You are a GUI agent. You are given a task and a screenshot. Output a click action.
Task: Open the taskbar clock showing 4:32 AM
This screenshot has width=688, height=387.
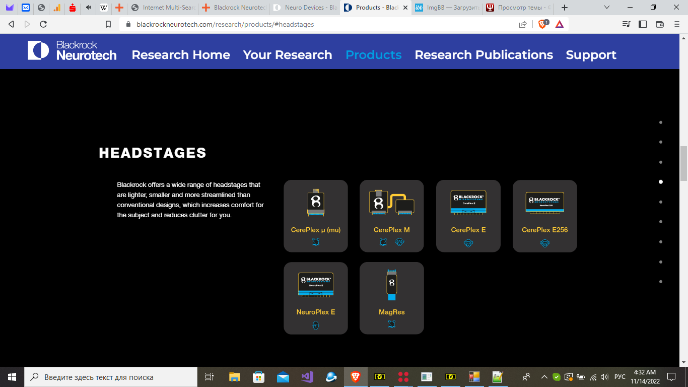[645, 377]
